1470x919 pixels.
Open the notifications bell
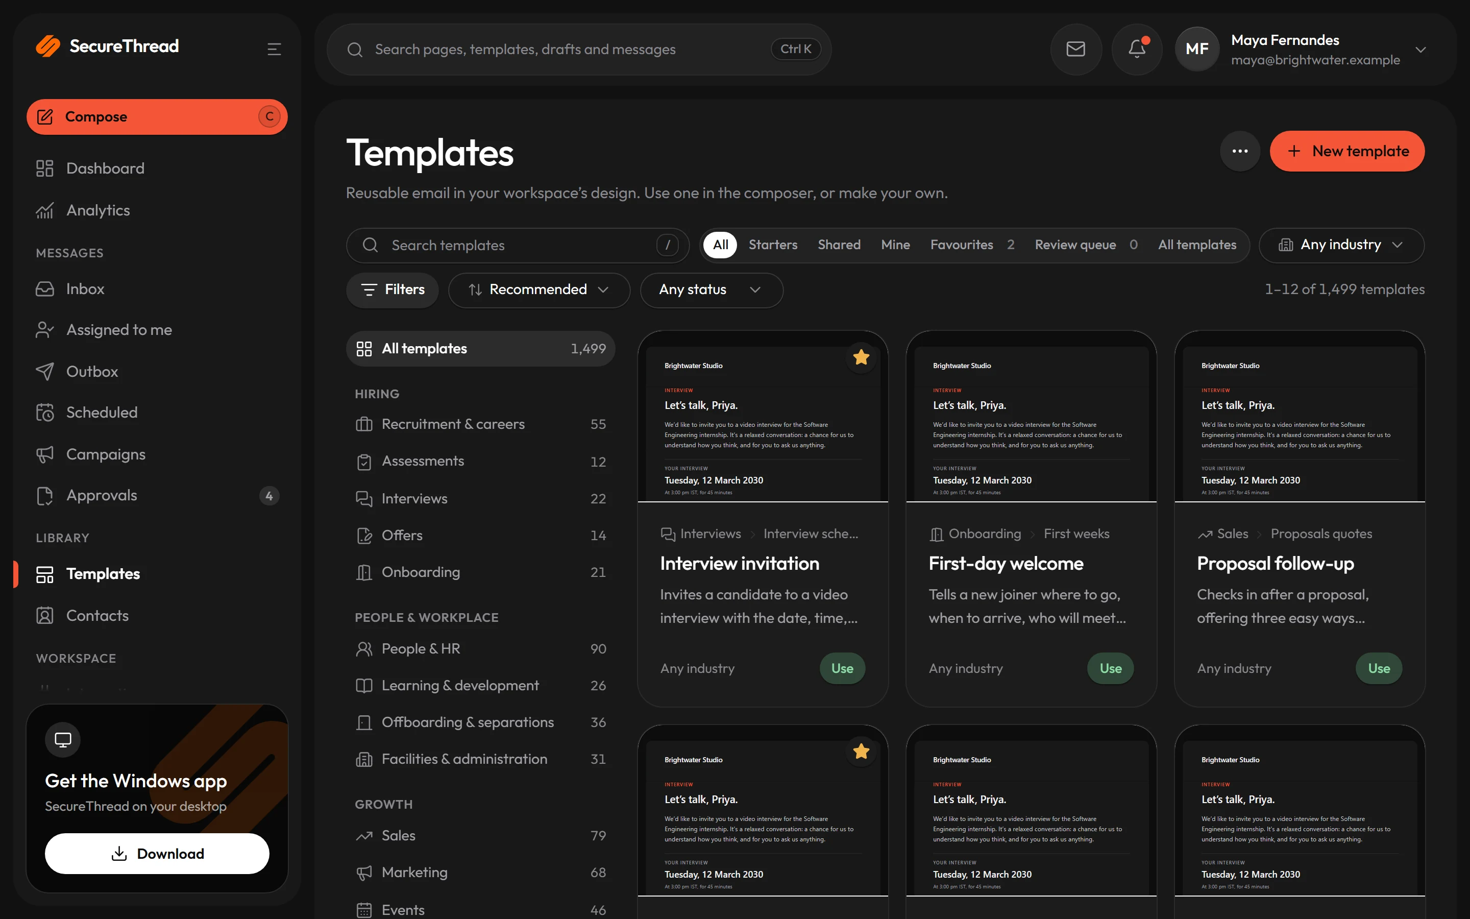coord(1137,49)
